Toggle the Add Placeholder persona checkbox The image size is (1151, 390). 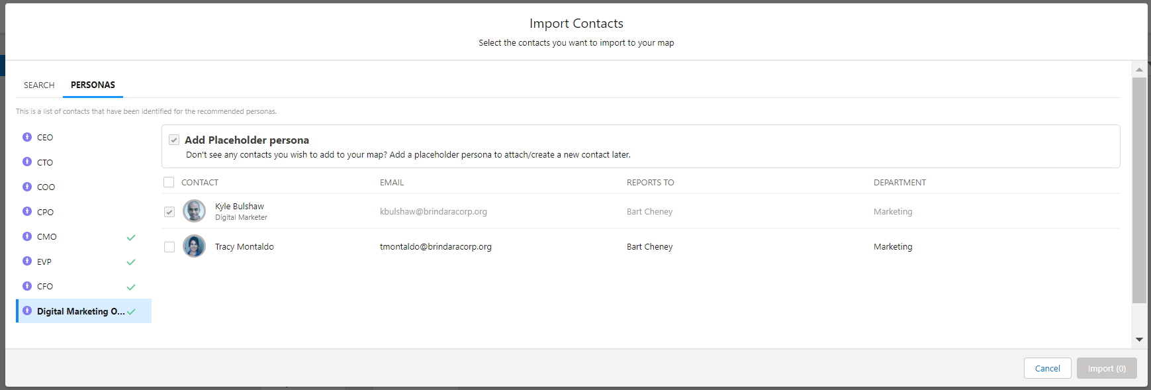tap(174, 140)
